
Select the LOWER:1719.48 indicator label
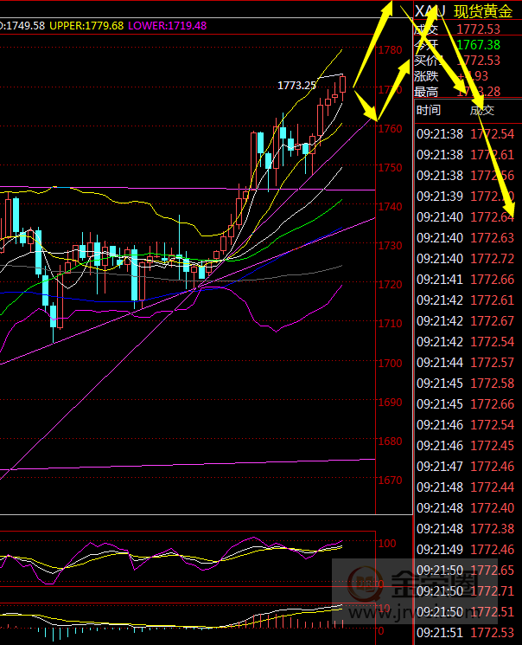click(168, 26)
